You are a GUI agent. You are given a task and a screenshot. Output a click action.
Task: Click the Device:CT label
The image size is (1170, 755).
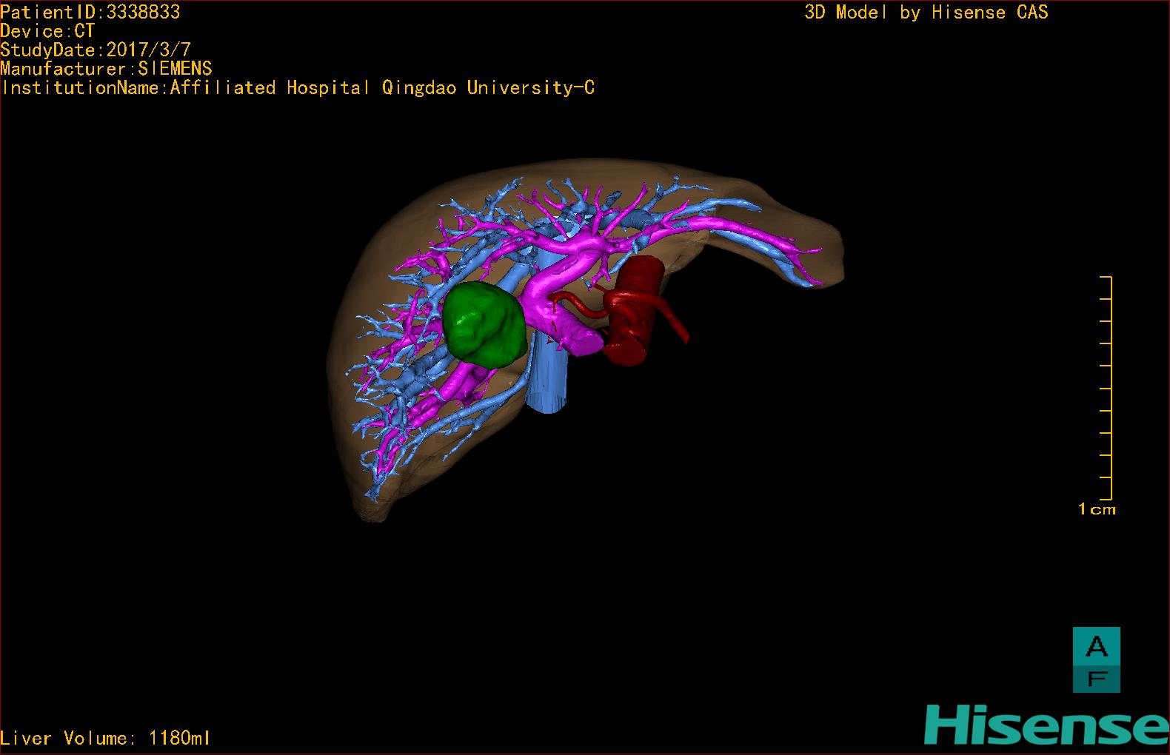click(47, 31)
